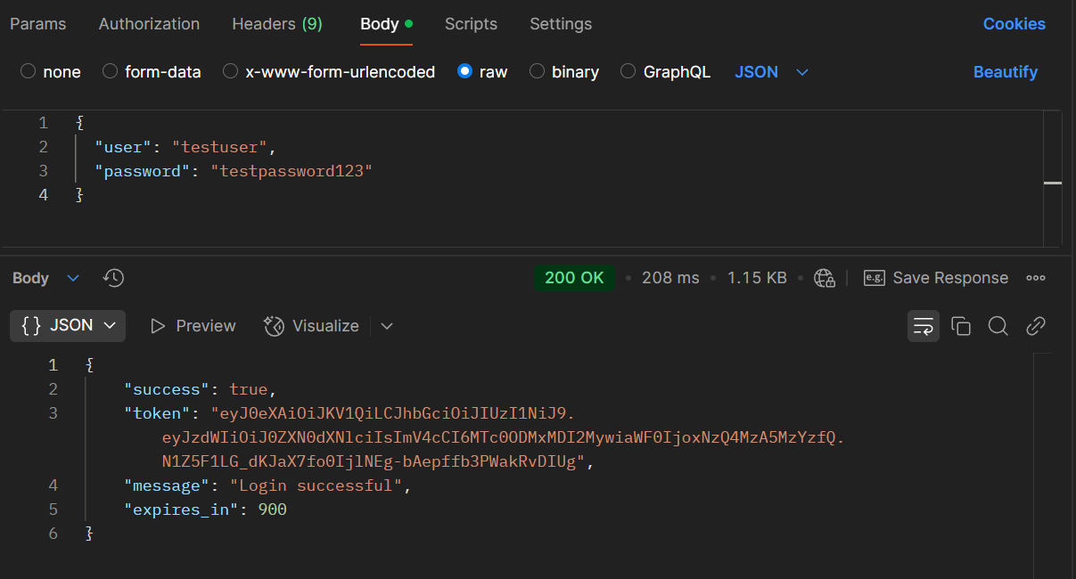Switch to the Headers (9) tab

[276, 24]
